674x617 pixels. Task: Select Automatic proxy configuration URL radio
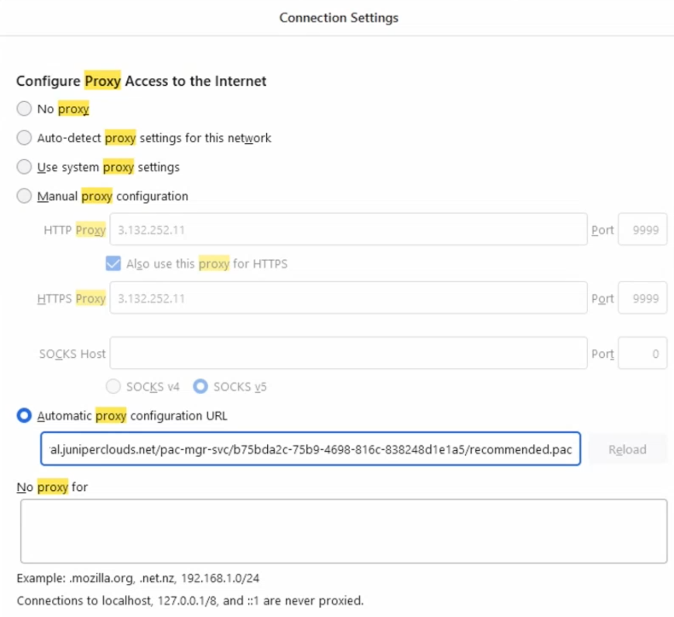pos(24,416)
